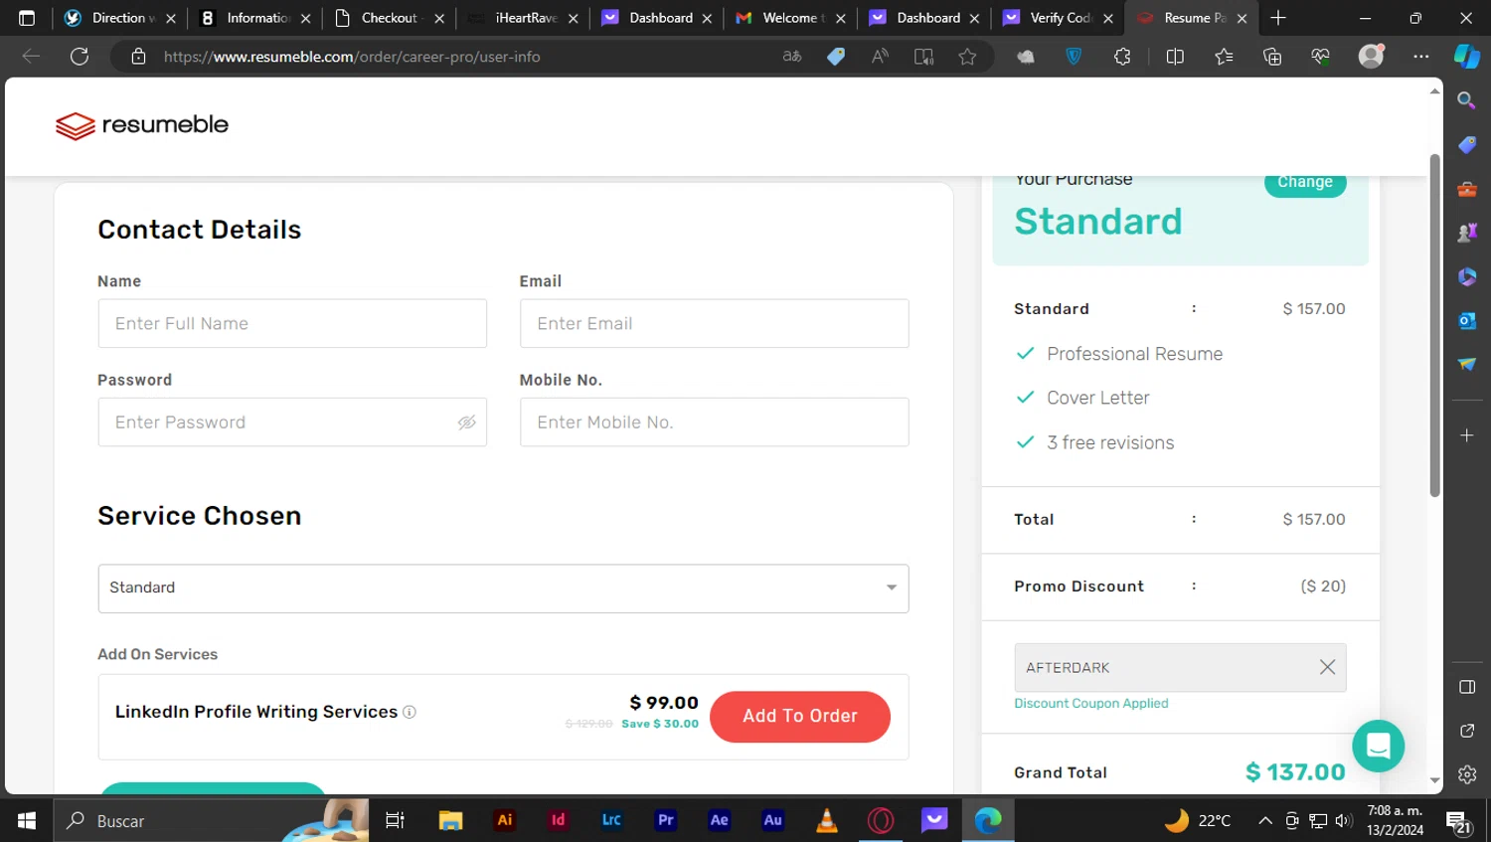The height and width of the screenshot is (842, 1491).
Task: Open tab actions menu icon
Action: tap(27, 18)
